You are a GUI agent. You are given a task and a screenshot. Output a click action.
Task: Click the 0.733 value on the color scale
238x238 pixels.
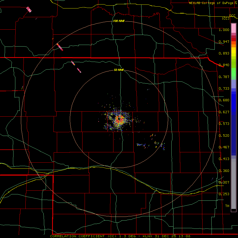(x=224, y=89)
